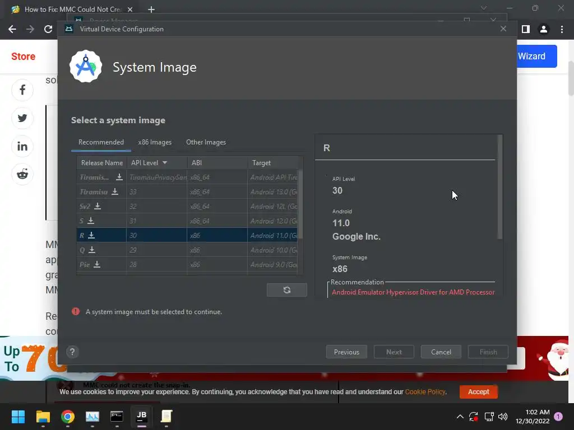
Task: Download the Sv2 system image
Action: 98,206
